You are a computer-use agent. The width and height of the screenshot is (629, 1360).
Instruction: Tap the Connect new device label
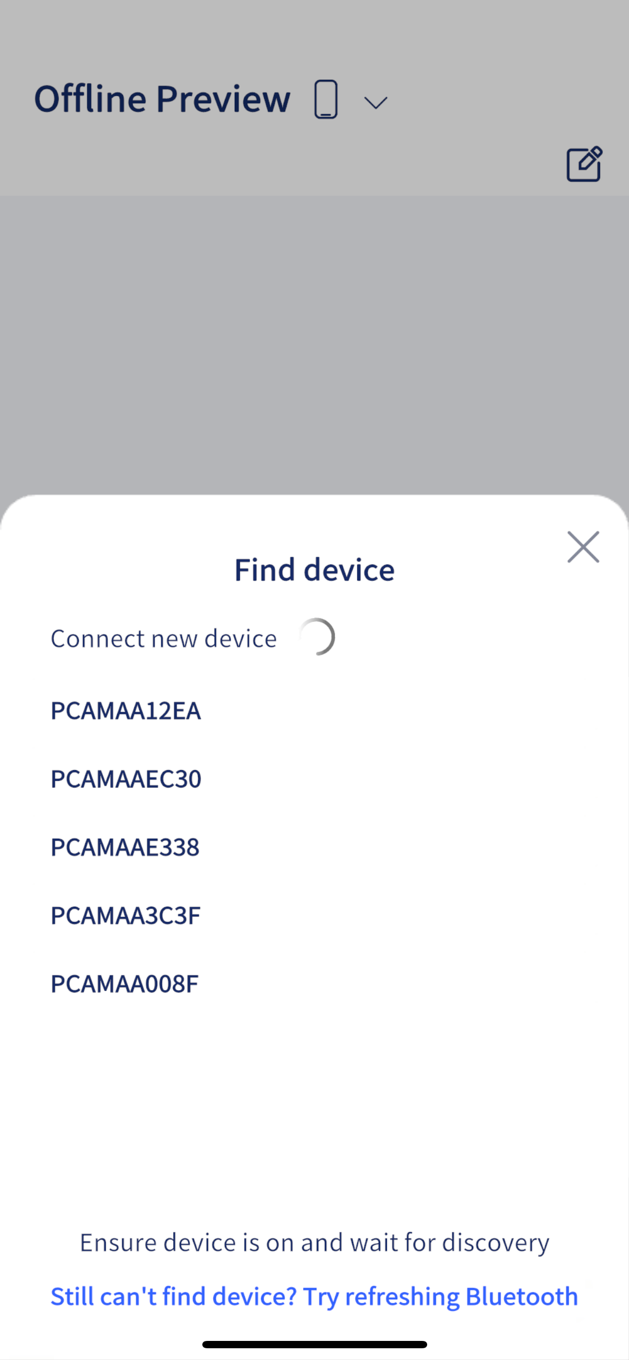[x=164, y=638]
